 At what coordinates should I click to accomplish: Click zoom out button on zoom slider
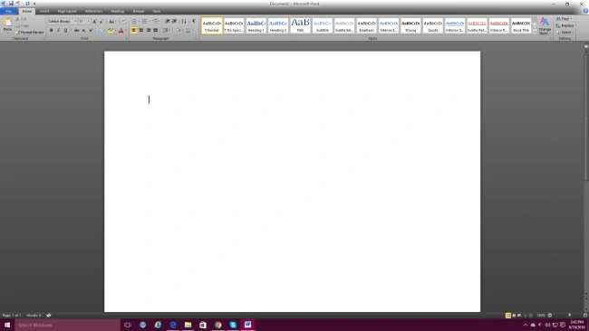550,316
